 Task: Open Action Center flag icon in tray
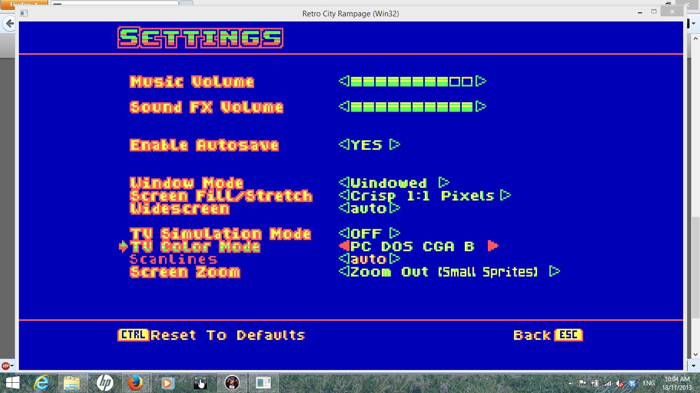point(583,383)
